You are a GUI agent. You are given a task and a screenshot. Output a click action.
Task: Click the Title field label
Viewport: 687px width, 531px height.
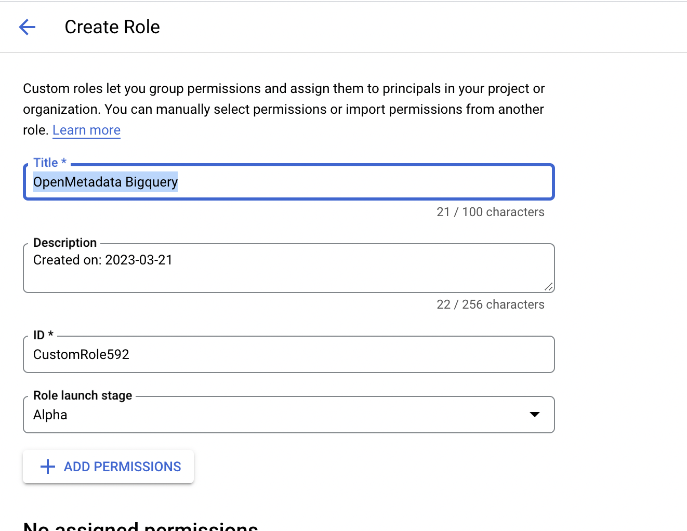[49, 162]
